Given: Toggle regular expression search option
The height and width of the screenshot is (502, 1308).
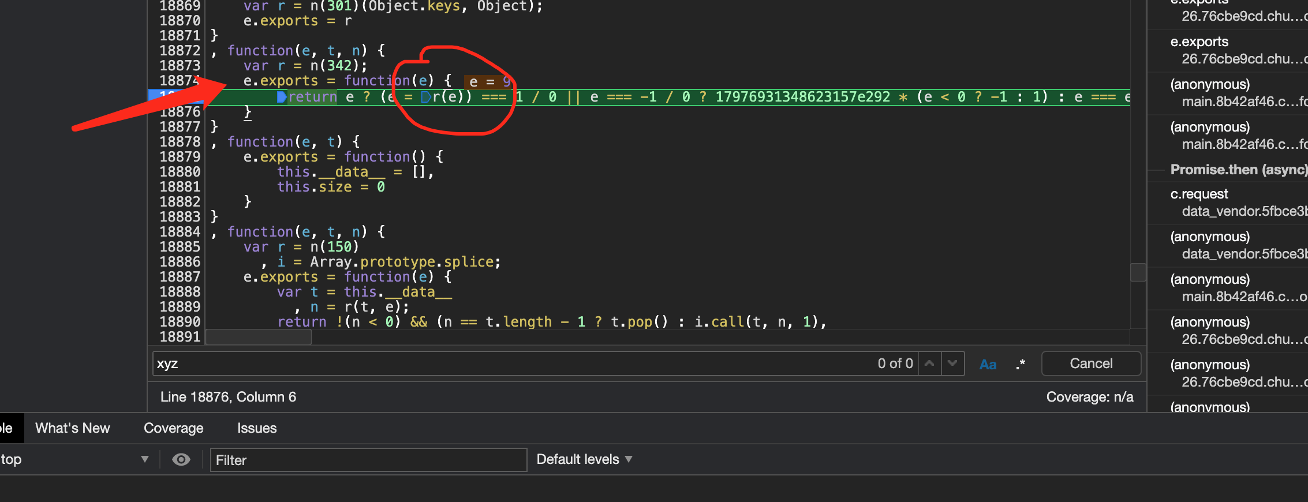Looking at the screenshot, I should tap(1021, 364).
